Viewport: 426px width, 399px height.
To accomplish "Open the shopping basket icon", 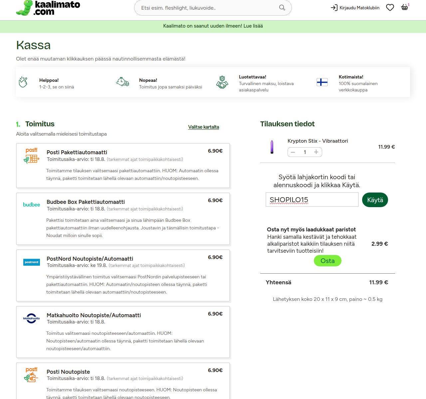I will [405, 7].
